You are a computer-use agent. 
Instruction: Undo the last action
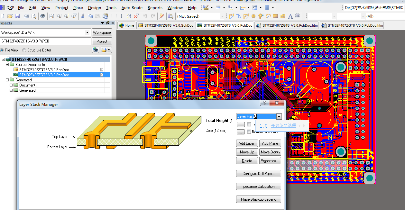(145, 16)
